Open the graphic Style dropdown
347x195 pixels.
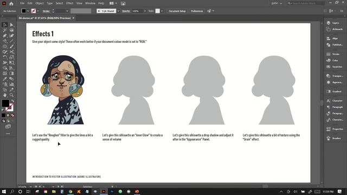[x=162, y=11]
